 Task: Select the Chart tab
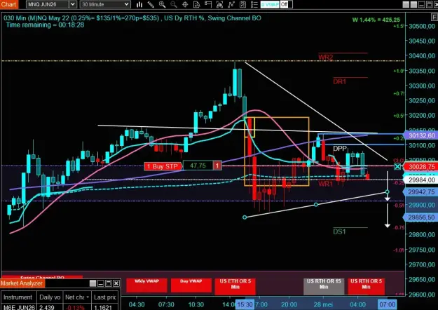point(8,4)
